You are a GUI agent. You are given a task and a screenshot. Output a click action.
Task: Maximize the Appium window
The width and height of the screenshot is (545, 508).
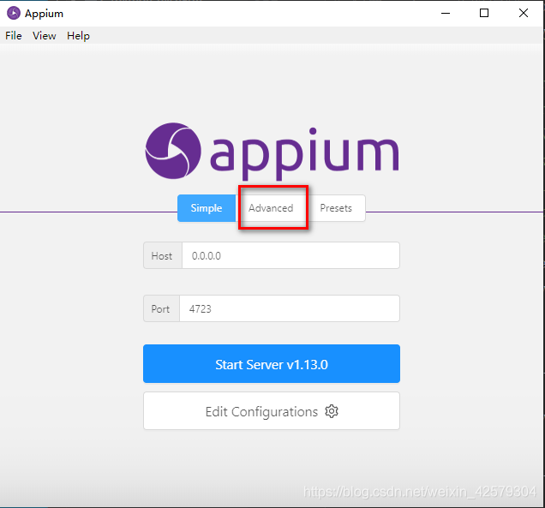tap(484, 13)
